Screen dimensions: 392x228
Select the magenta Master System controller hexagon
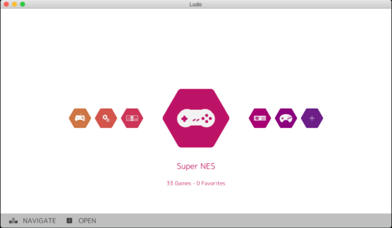260,118
